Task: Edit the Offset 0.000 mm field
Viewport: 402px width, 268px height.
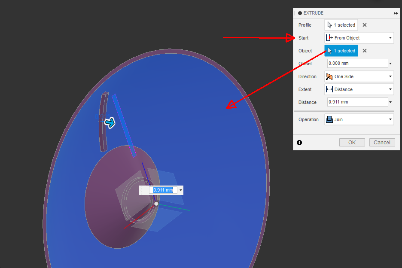Action: pyautogui.click(x=357, y=63)
